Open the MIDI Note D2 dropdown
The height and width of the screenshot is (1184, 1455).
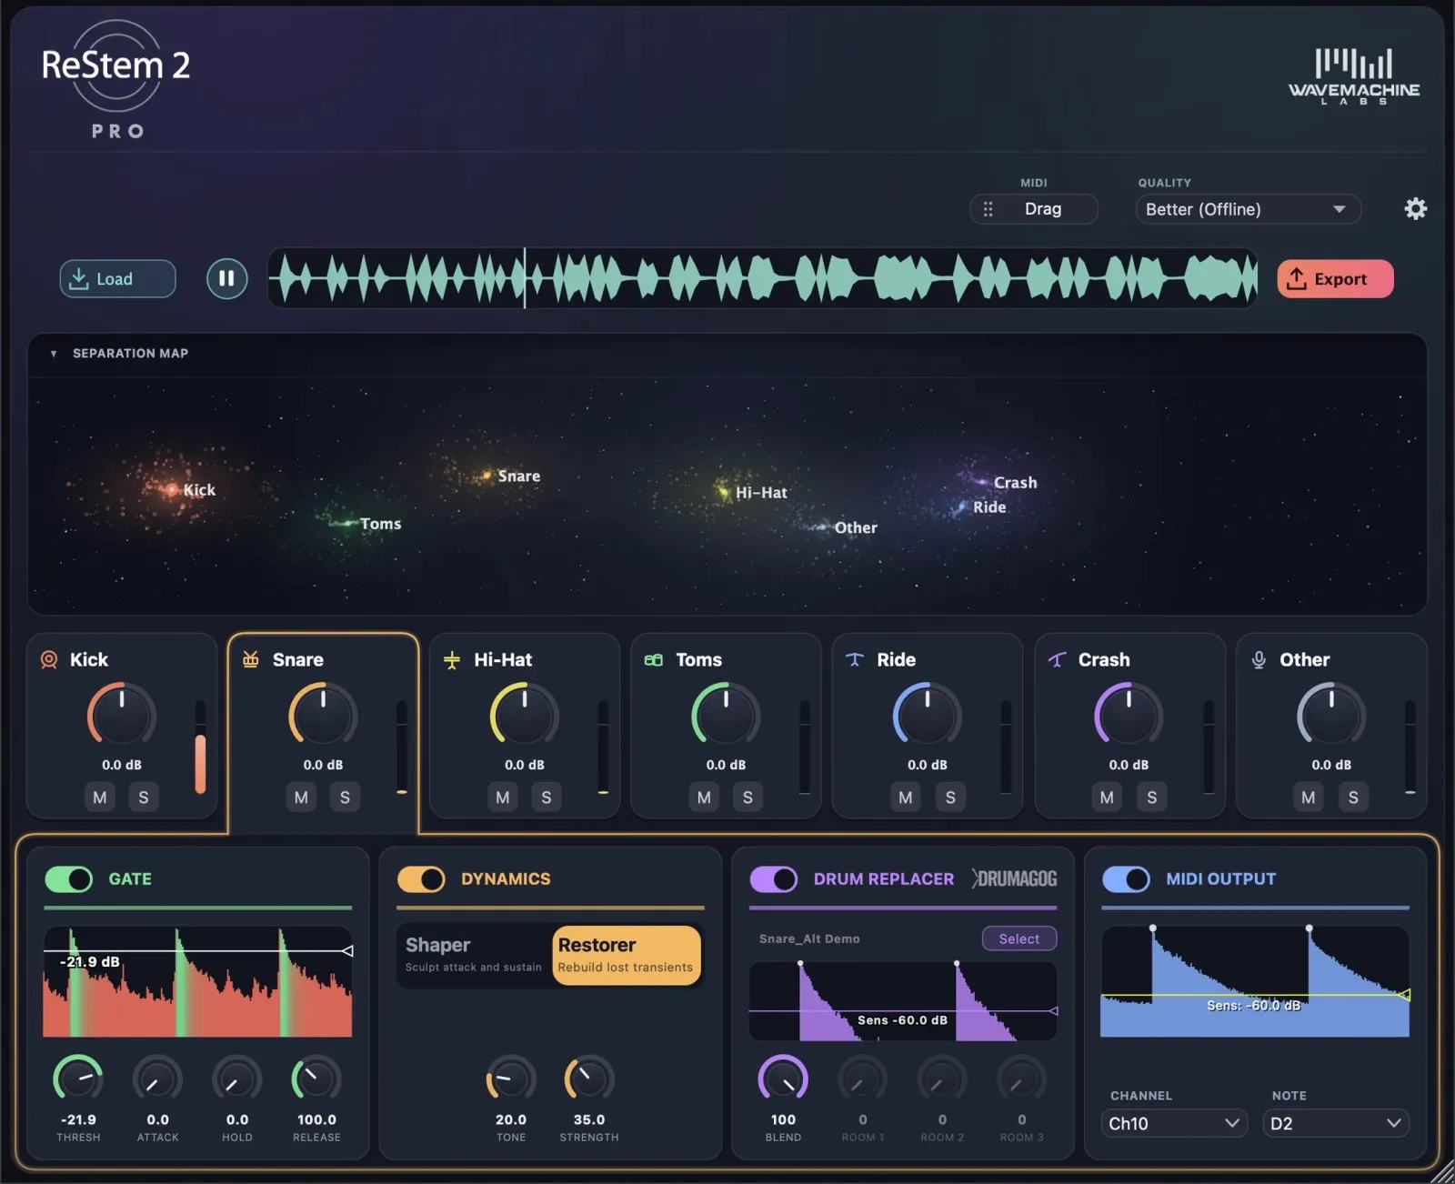point(1336,1123)
